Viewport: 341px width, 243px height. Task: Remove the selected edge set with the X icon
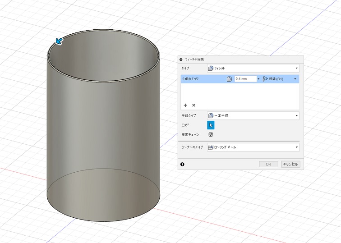pos(194,105)
